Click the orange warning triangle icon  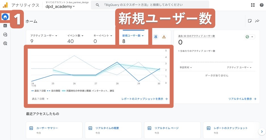point(164,37)
